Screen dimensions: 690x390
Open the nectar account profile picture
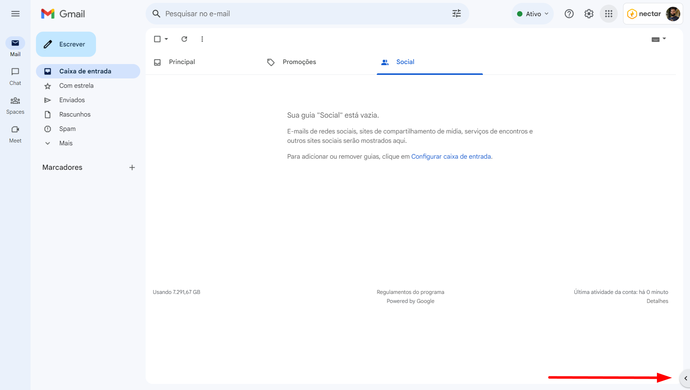[x=673, y=14]
